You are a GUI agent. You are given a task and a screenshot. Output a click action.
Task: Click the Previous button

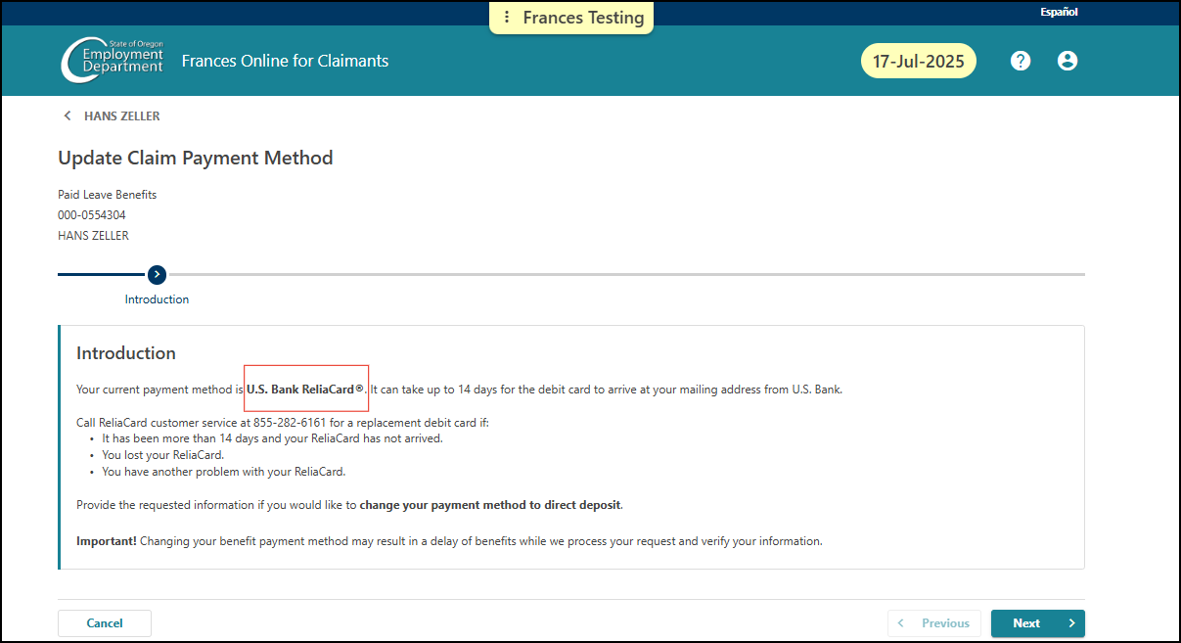click(x=933, y=623)
